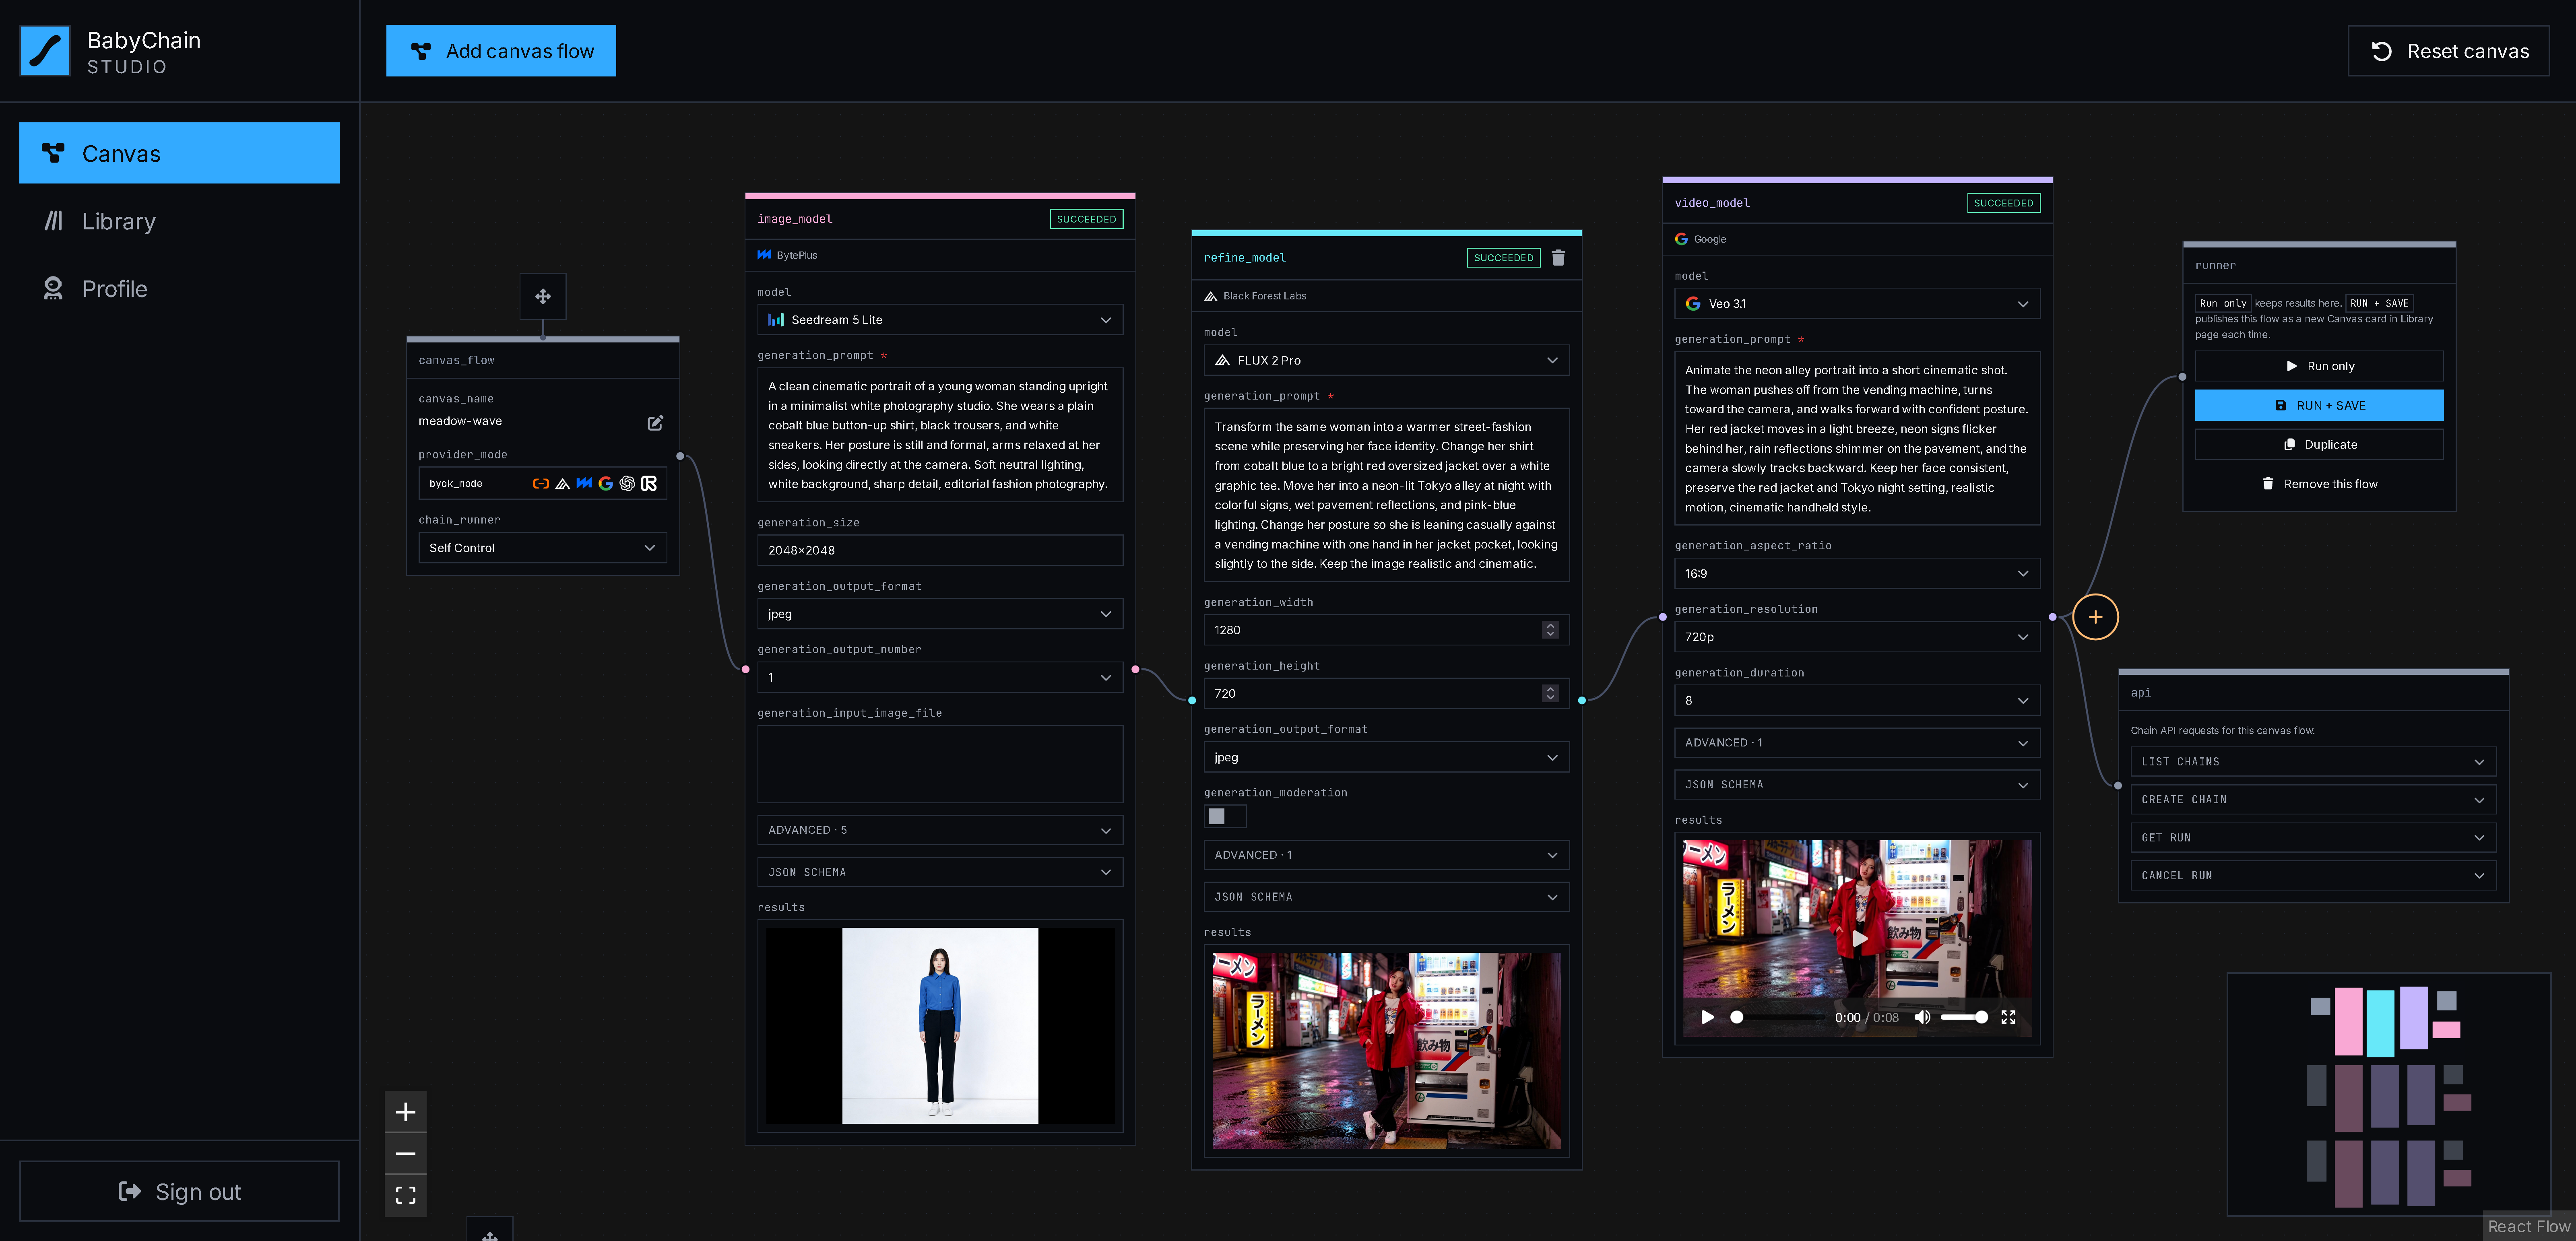Click the Add canvas flow button

501,51
